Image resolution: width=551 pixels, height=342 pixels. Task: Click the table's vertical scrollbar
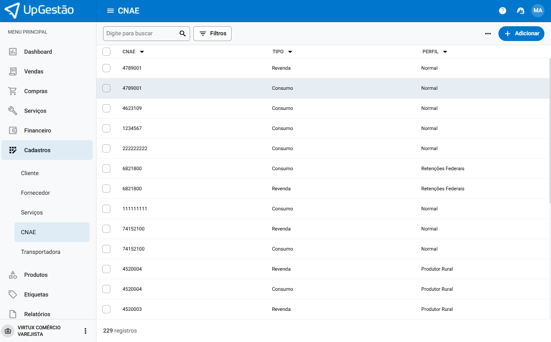coord(549,131)
